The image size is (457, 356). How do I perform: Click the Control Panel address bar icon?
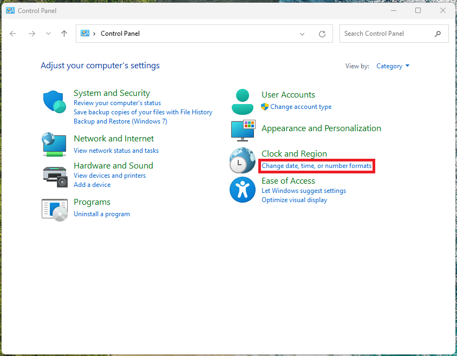[x=85, y=33]
